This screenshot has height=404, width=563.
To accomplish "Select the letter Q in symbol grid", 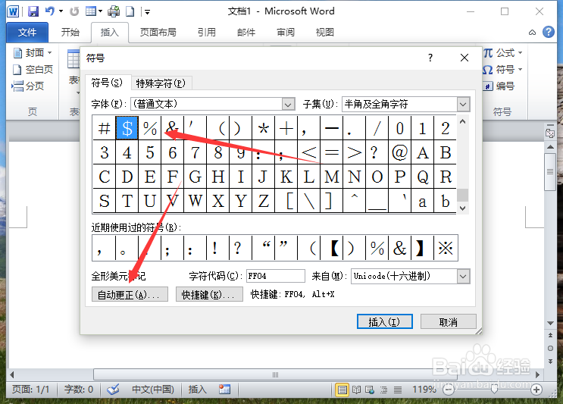I will (422, 177).
